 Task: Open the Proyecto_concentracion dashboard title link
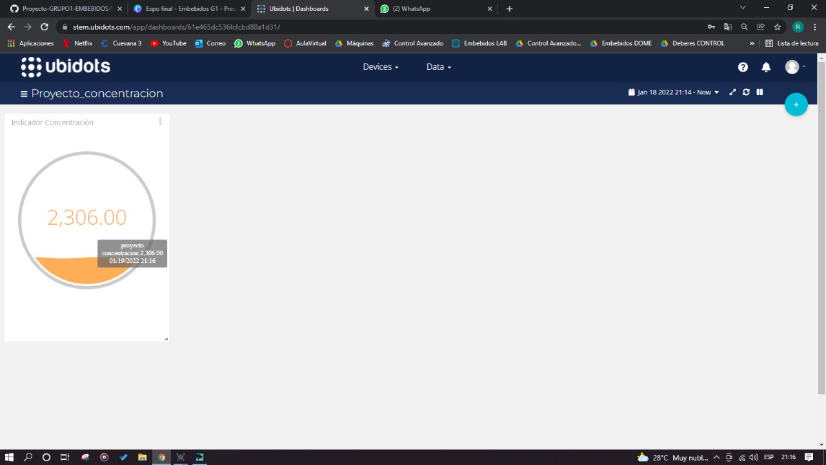[97, 93]
